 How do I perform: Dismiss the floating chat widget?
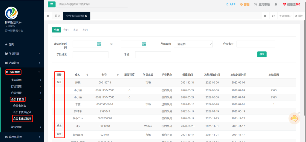point(299,113)
